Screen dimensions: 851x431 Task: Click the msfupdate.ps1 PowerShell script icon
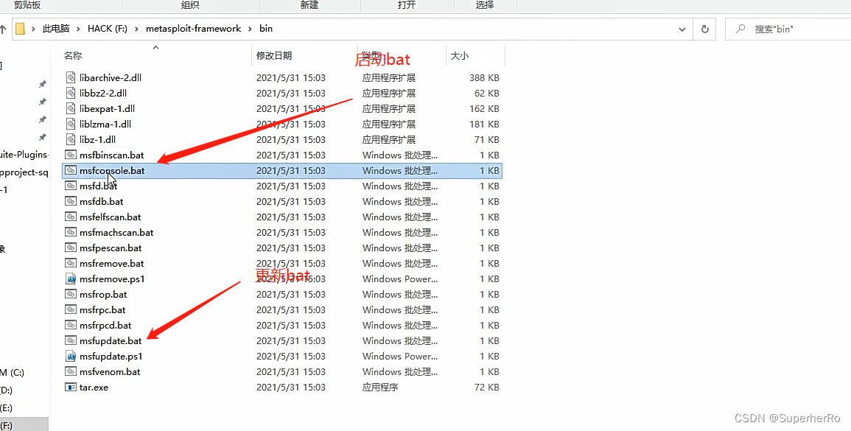click(70, 356)
